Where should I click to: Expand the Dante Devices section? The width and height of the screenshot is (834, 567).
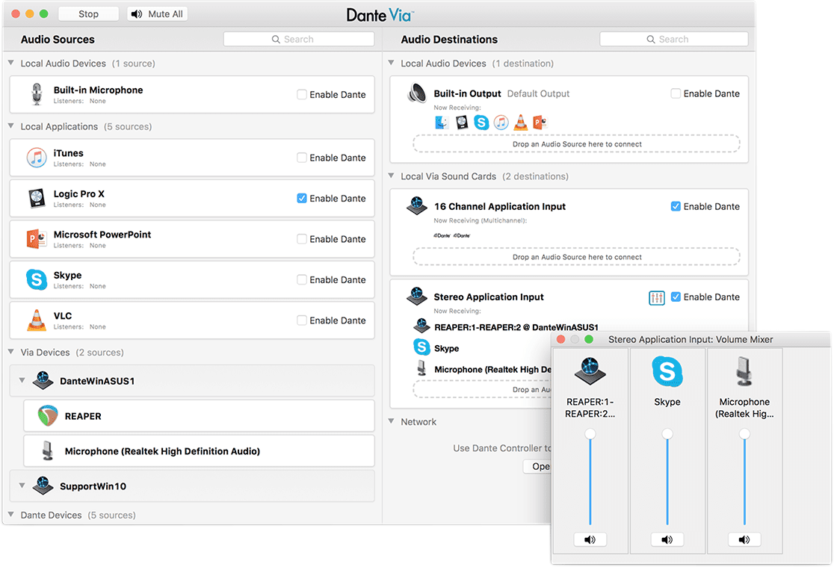tap(10, 515)
